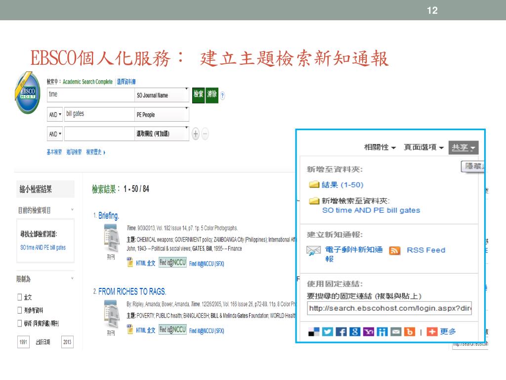Collapse the 限制為 section
Image resolution: width=506 pixels, height=380 pixels.
coord(72,279)
